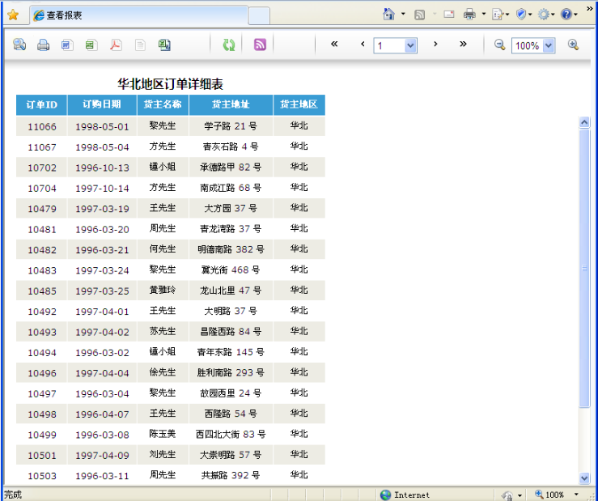Image resolution: width=598 pixels, height=501 pixels.
Task: Click the 货主地址 column header
Action: 231,104
